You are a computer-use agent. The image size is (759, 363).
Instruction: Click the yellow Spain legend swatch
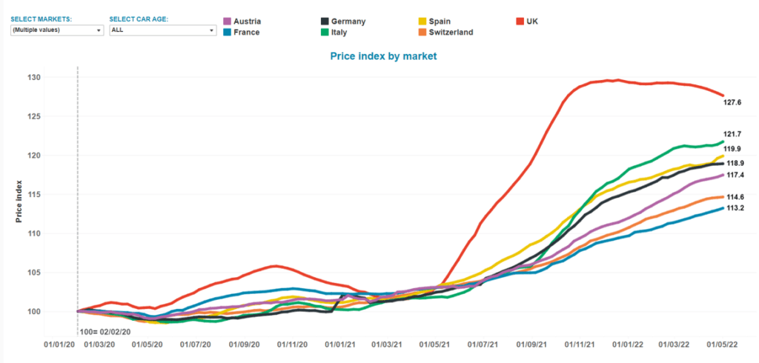point(422,21)
